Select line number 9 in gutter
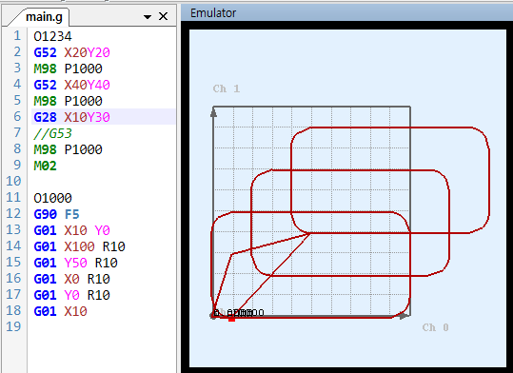The width and height of the screenshot is (513, 373). coord(17,165)
